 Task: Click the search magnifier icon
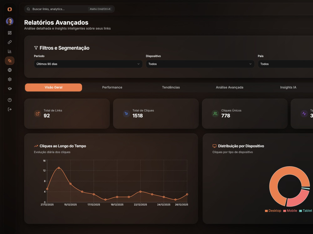[x=28, y=9]
